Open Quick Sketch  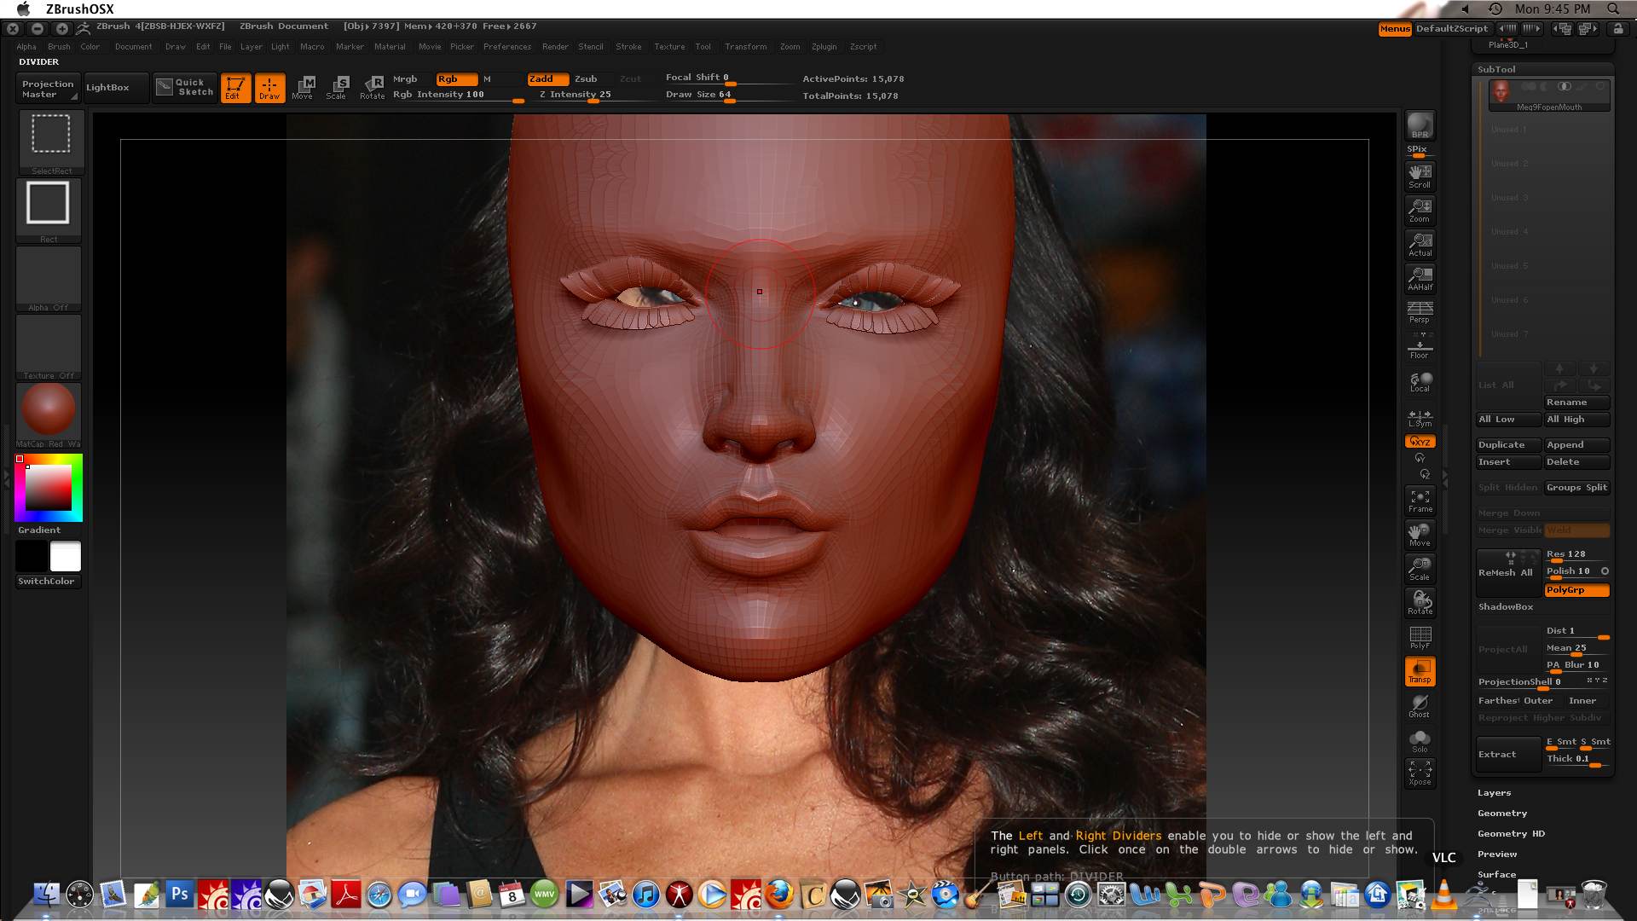click(185, 87)
